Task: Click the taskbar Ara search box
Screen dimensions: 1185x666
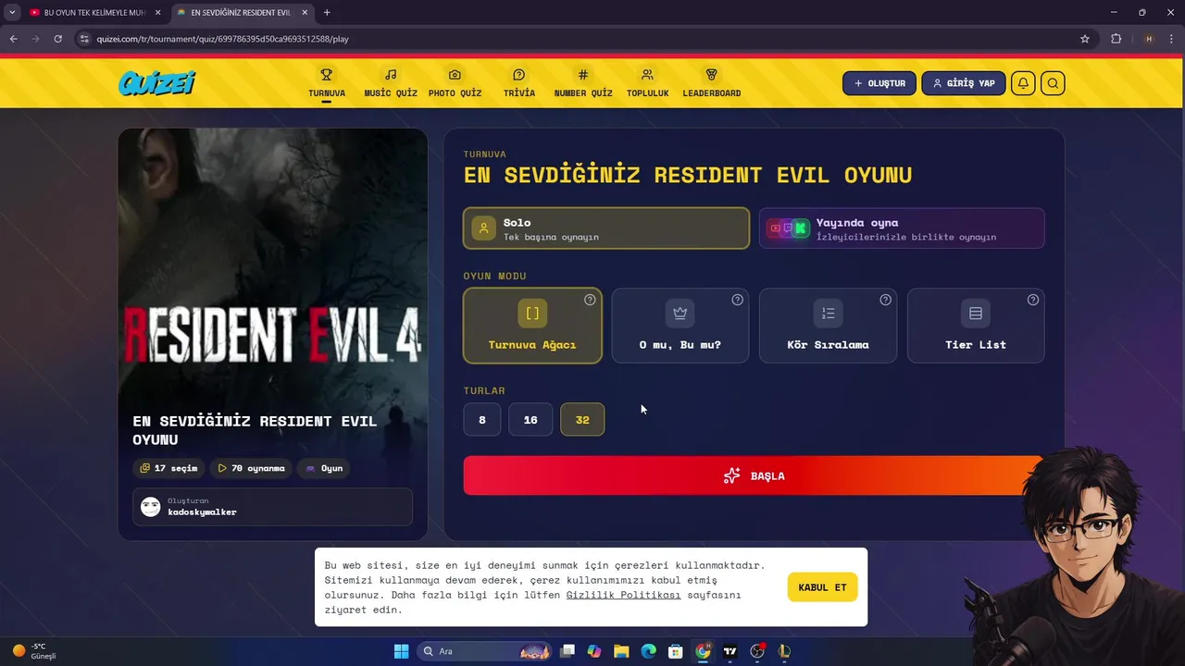Action: pyautogui.click(x=485, y=651)
